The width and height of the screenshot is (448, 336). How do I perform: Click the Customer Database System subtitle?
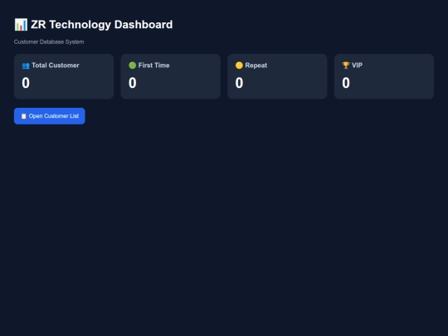pos(49,41)
